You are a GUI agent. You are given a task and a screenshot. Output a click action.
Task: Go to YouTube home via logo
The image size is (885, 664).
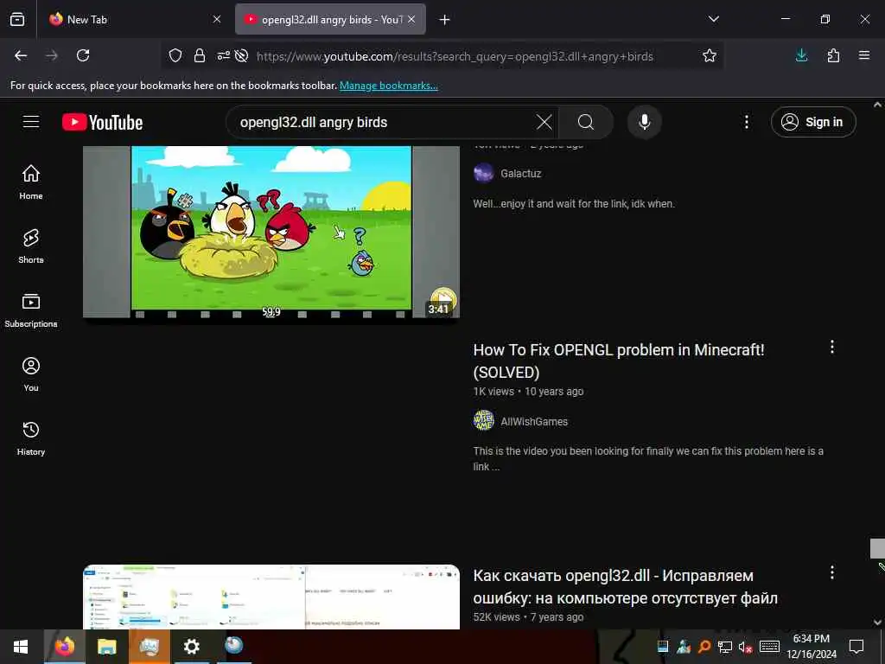point(102,122)
